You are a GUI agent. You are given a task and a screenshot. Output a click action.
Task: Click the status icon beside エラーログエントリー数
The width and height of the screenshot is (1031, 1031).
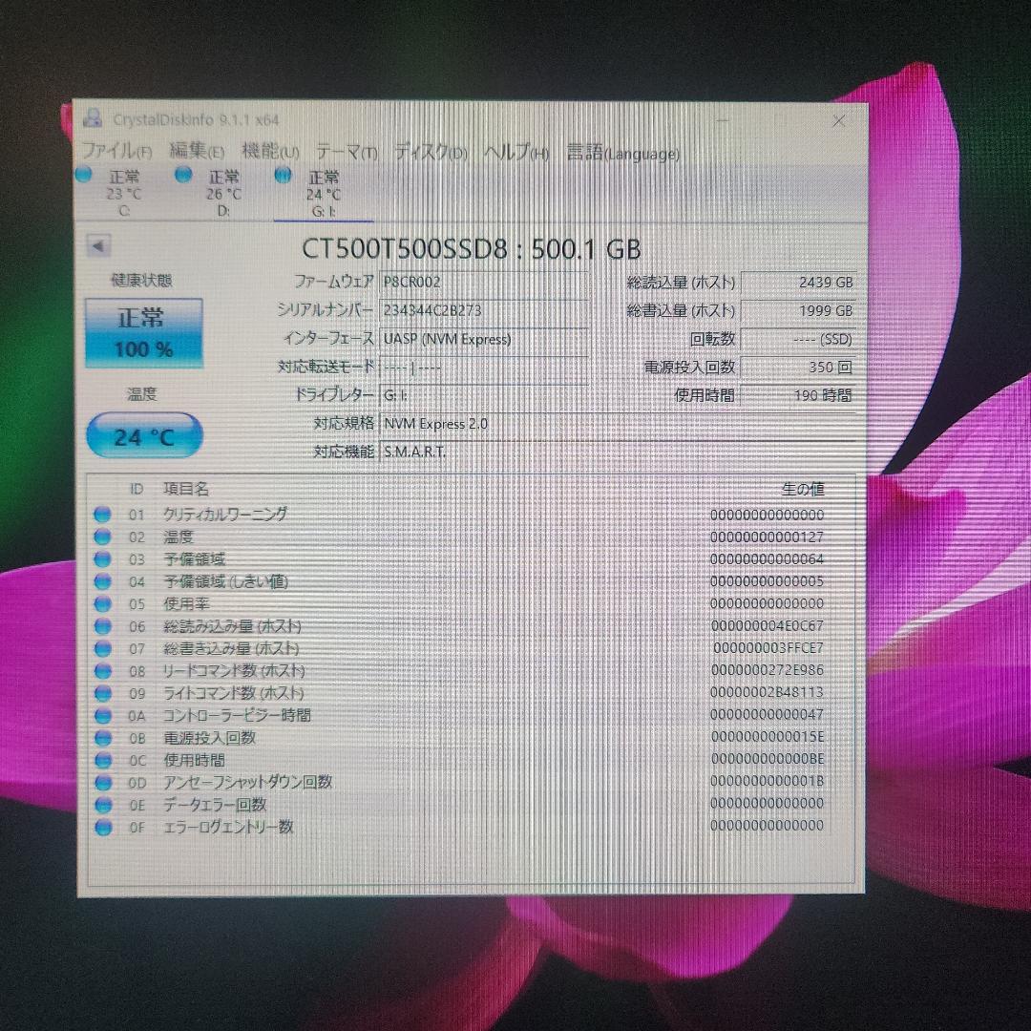[102, 827]
